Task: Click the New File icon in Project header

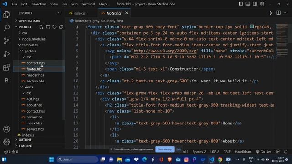Action: pyautogui.click(x=42, y=27)
